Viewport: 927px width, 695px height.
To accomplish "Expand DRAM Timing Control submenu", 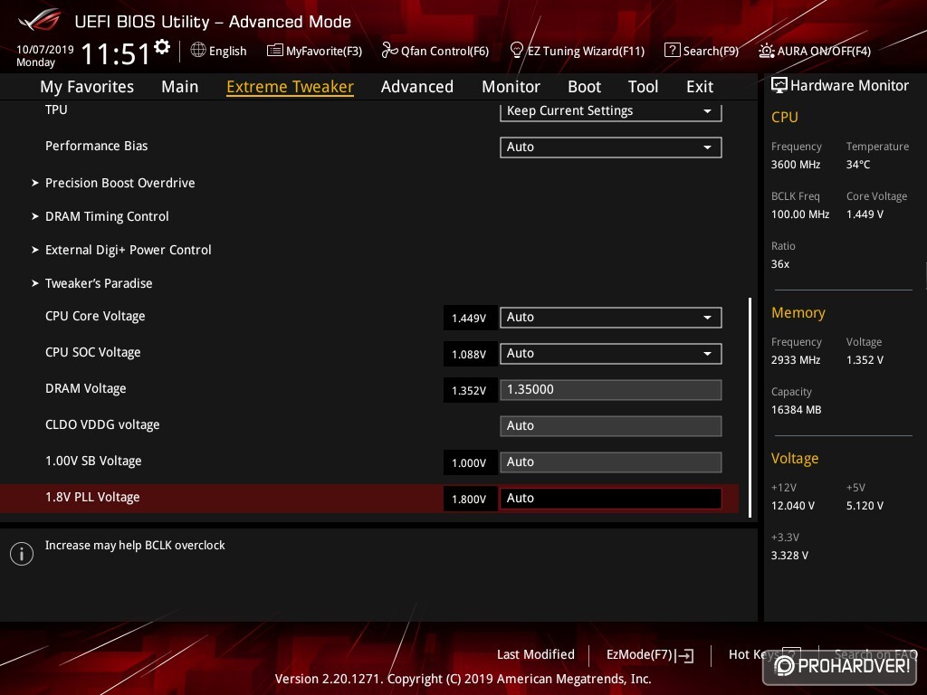I will coord(107,217).
